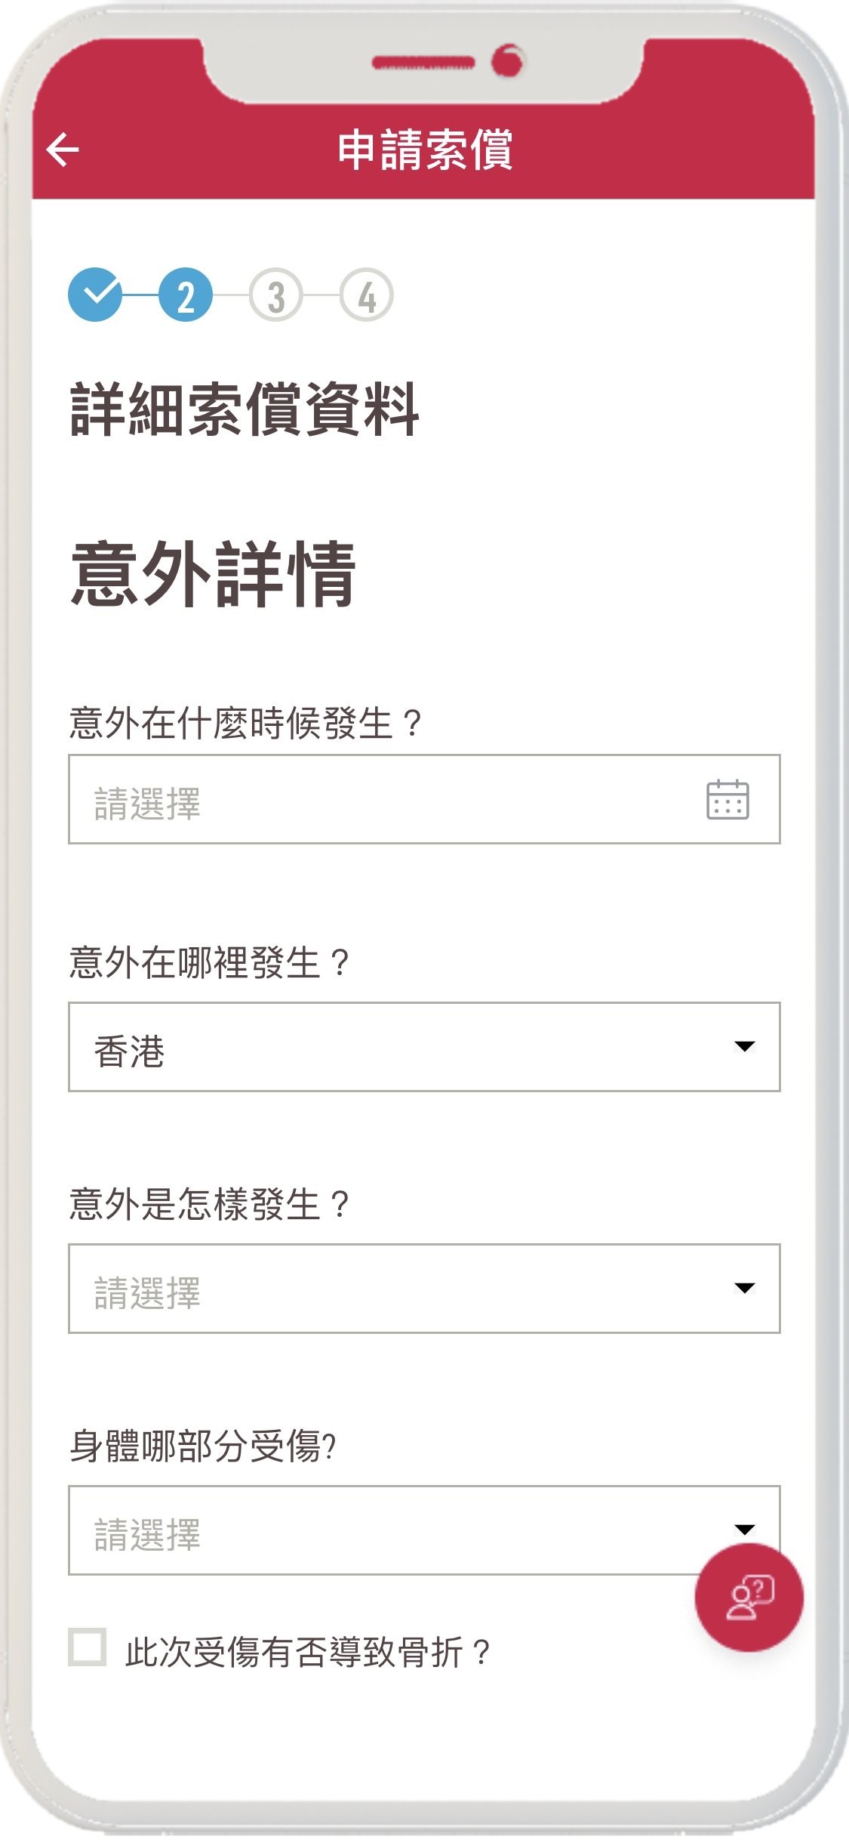Expand the 身體哪部分受傷 dropdown arrow

[x=744, y=1530]
